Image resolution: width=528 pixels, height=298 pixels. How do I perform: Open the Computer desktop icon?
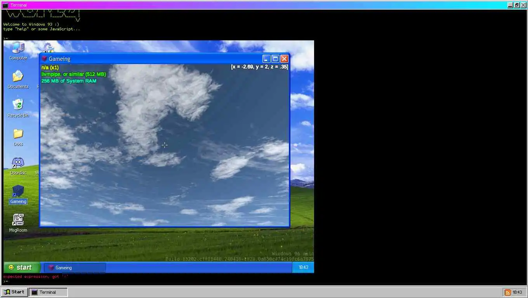(18, 51)
